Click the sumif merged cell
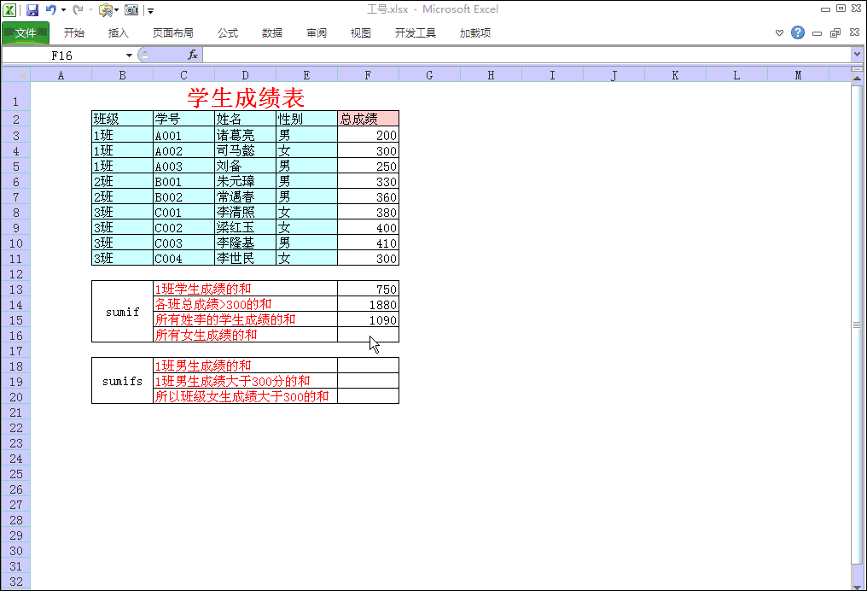This screenshot has height=591, width=867. click(x=122, y=312)
